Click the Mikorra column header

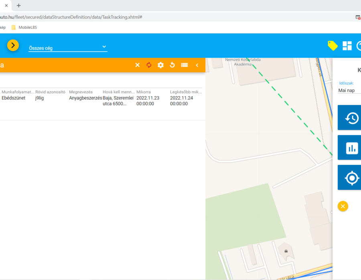[x=144, y=92]
